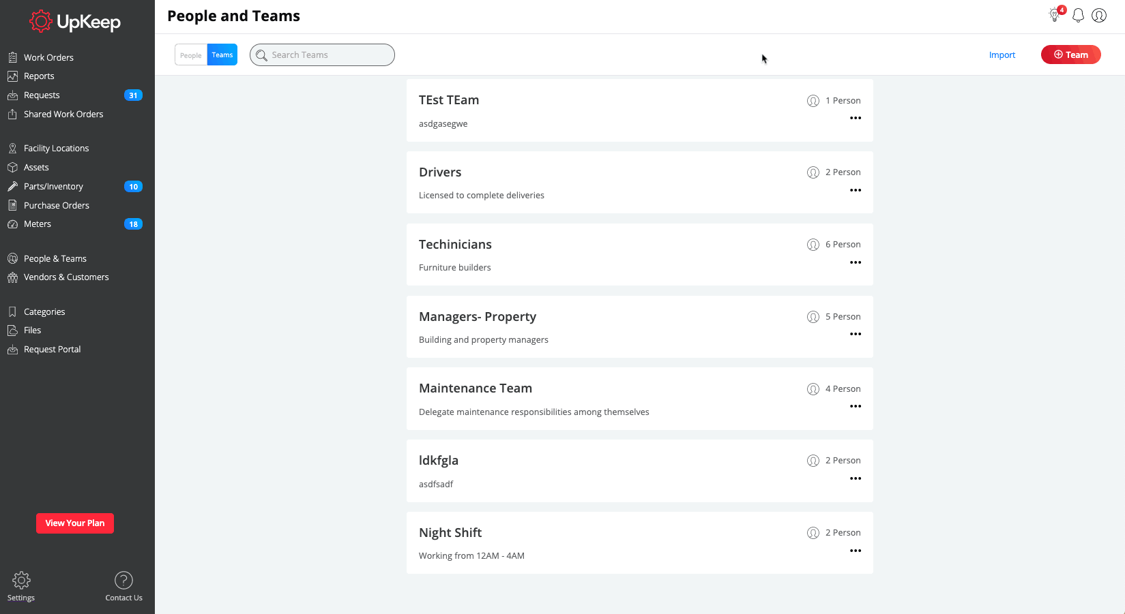Open the Settings gear icon

[x=21, y=581]
